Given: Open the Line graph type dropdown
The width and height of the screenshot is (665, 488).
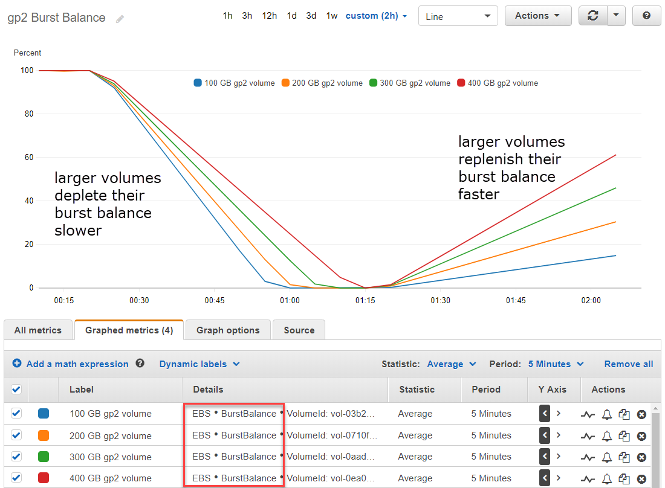Looking at the screenshot, I should point(458,16).
